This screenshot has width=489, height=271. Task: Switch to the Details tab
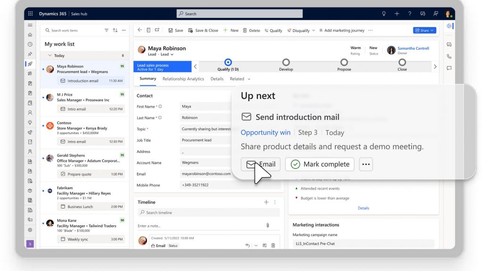pos(217,79)
